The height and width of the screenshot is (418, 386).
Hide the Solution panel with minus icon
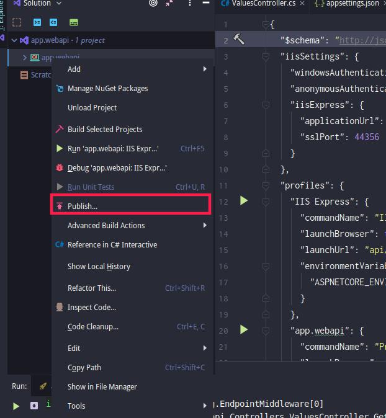coord(206,2)
